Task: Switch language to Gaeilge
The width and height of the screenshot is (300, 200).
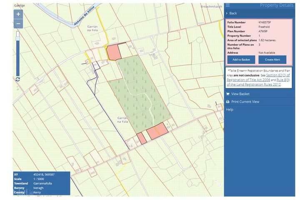Action: pos(19,5)
